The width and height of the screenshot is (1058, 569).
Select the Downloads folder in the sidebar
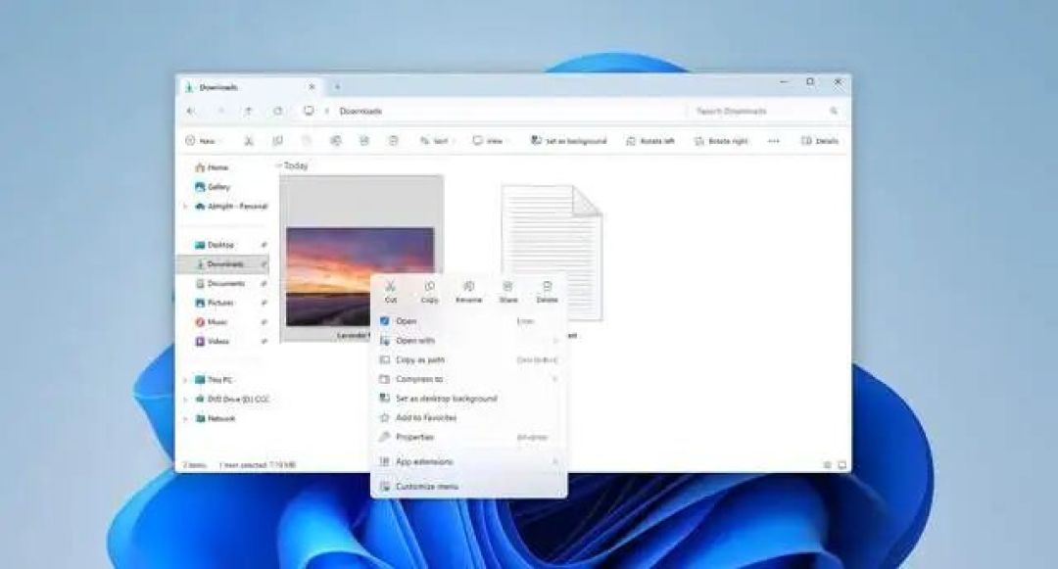click(224, 264)
